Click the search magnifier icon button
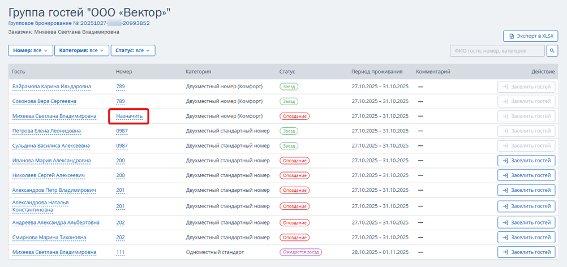 tap(552, 51)
